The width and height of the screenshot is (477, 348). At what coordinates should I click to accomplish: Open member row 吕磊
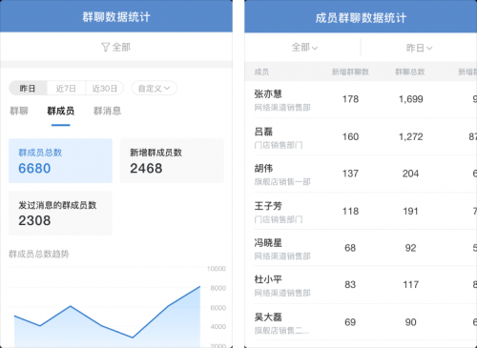click(x=361, y=136)
